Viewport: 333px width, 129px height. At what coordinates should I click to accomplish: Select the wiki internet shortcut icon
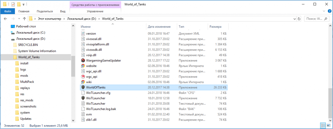pyautogui.click(x=83, y=82)
